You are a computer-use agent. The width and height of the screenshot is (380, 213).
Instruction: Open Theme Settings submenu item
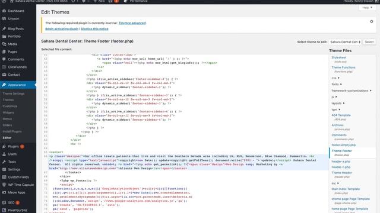13,93
